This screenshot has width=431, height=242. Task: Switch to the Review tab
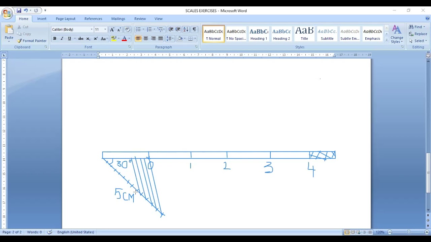click(x=140, y=19)
